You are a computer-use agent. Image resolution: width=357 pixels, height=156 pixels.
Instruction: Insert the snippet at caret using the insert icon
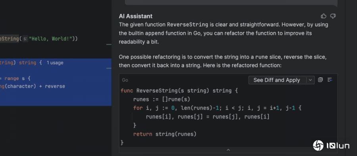tap(330, 80)
